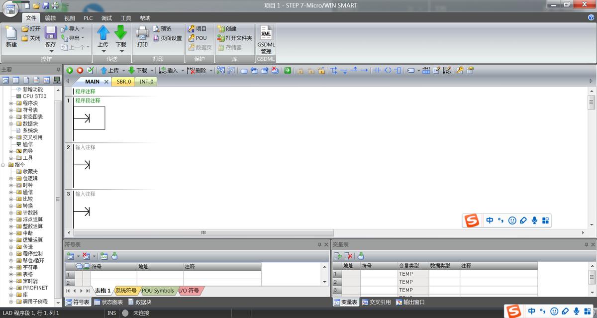Open the 删除 dropdown arrow in toolbar
Image resolution: width=597 pixels, height=318 pixels.
point(210,71)
